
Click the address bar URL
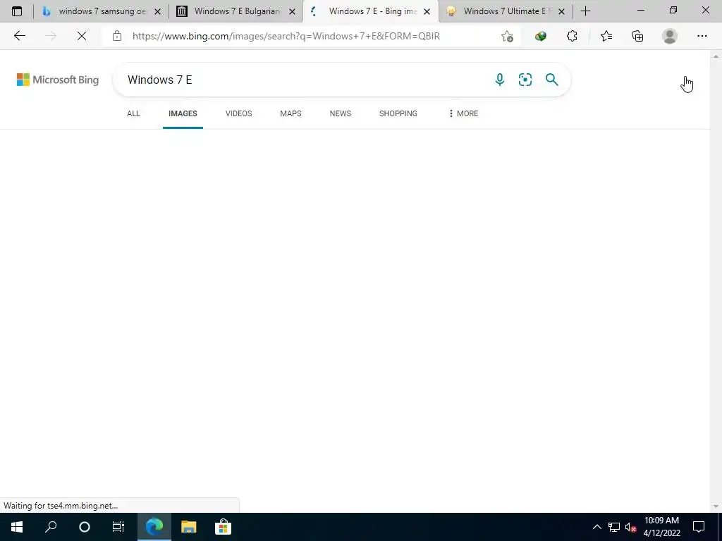tap(286, 36)
